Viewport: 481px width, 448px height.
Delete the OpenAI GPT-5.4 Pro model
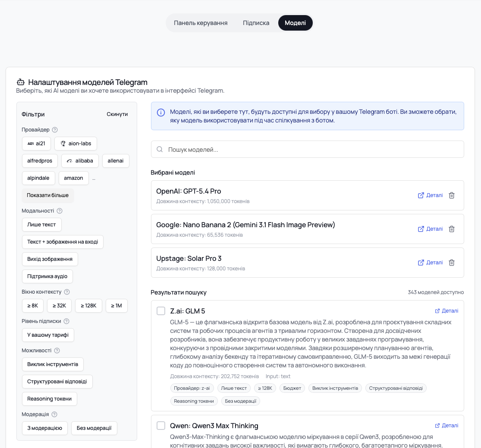[452, 195]
